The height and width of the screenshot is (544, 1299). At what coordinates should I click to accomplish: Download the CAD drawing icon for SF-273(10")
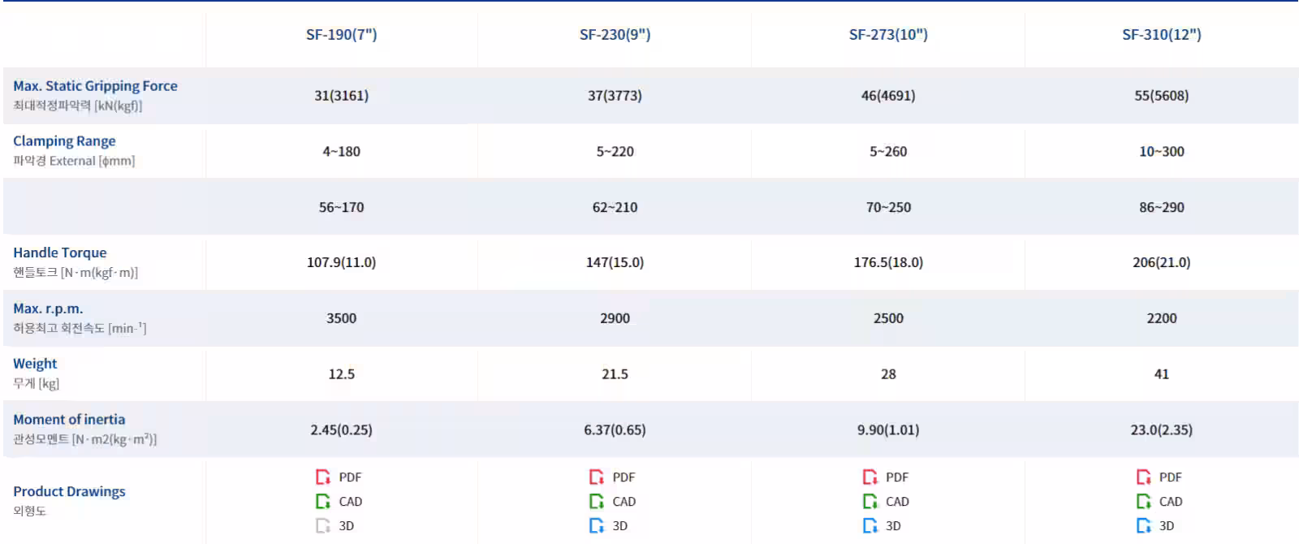[870, 501]
